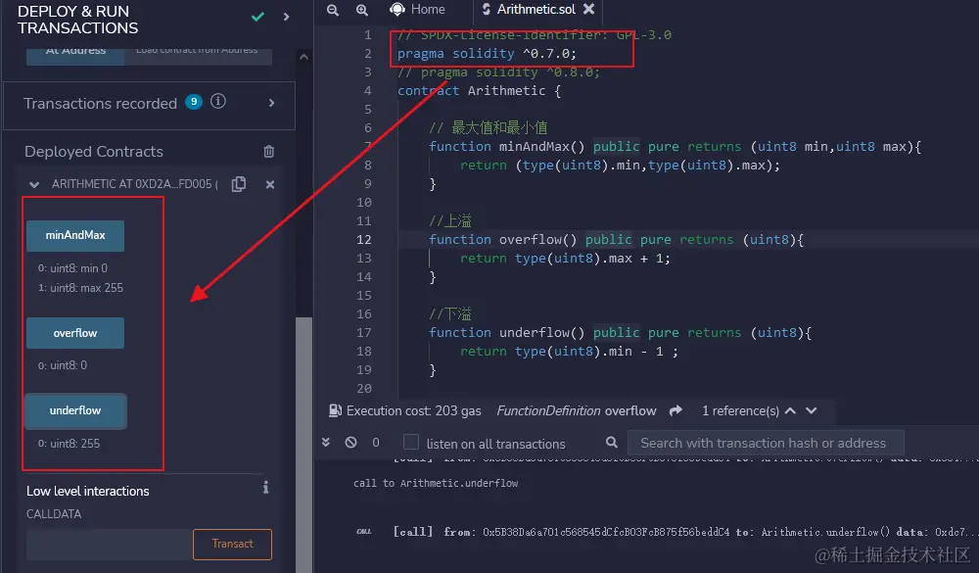
Task: Go to the next reference with down chevron
Action: (811, 410)
